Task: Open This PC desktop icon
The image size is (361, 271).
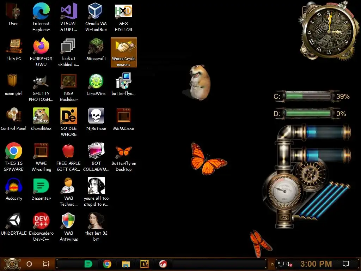Action: click(14, 49)
